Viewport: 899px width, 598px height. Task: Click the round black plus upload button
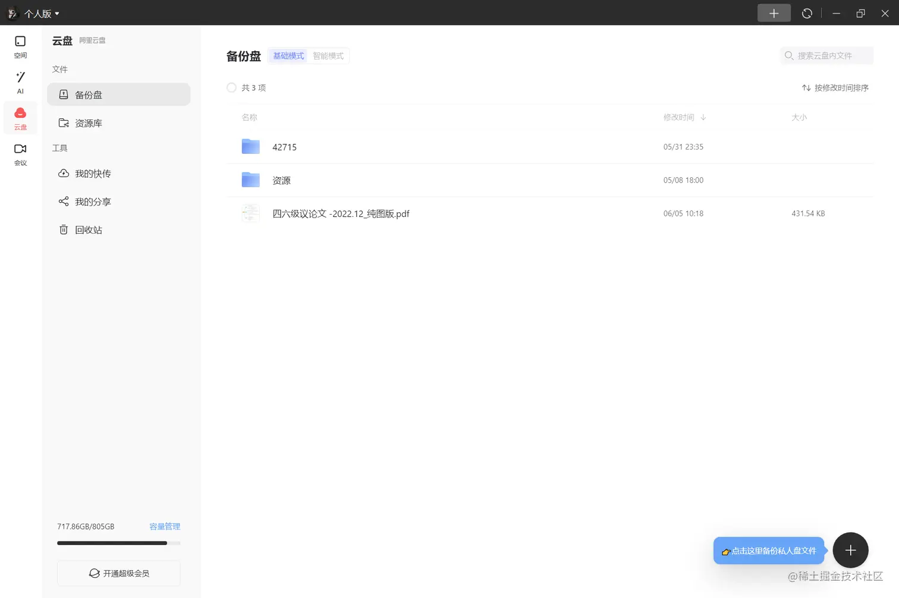850,550
